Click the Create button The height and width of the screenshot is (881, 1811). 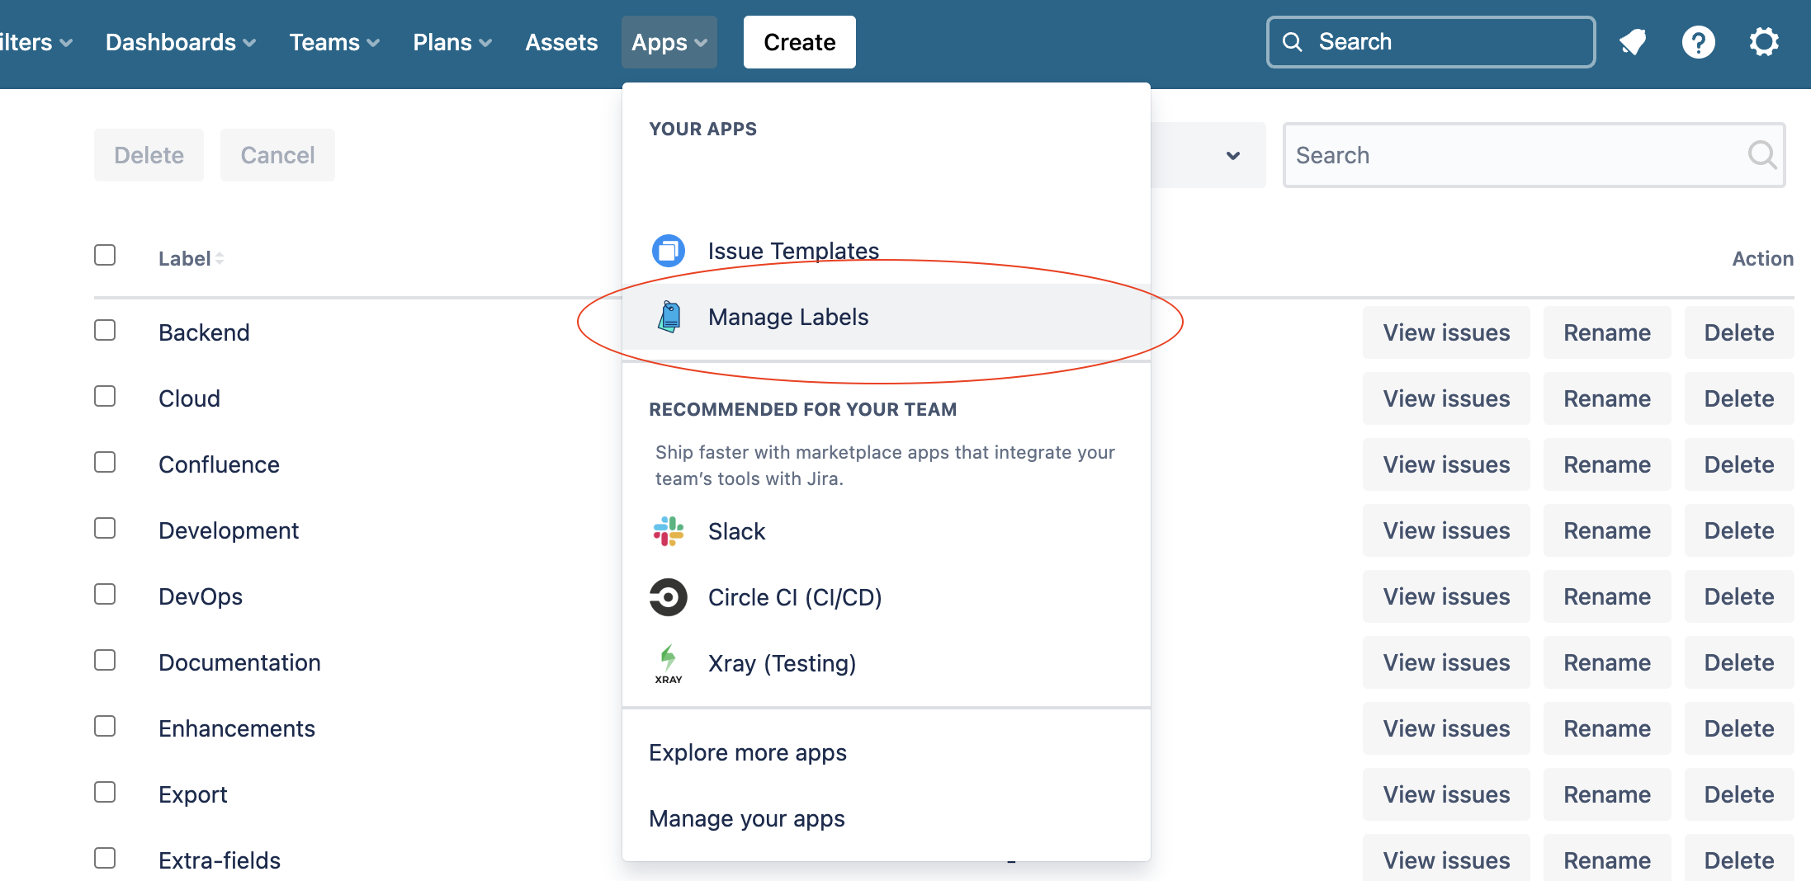click(799, 42)
